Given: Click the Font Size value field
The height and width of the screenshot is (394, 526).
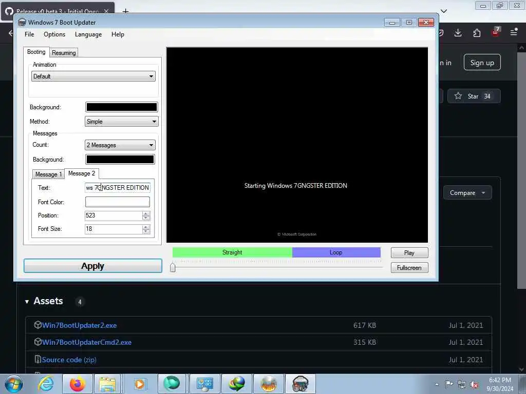Looking at the screenshot, I should [x=114, y=229].
